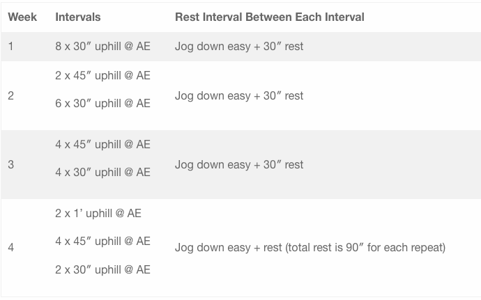
Task: Click the week 3 rest interval text
Action: pyautogui.click(x=239, y=165)
